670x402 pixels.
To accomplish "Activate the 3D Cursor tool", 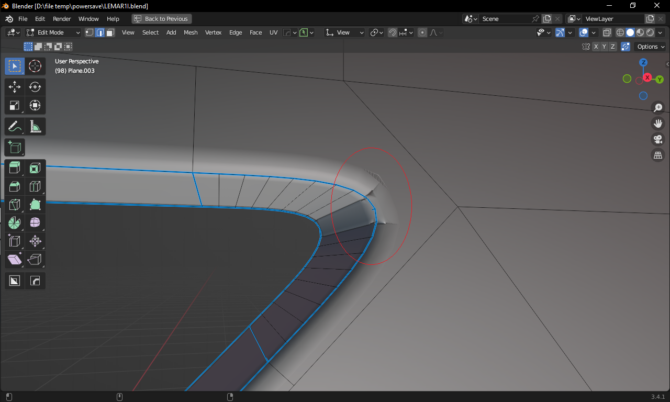I will [35, 66].
